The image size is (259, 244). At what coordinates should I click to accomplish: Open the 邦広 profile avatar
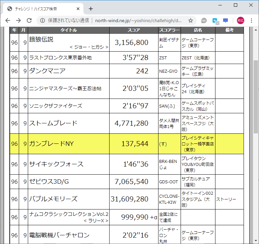click(240, 20)
